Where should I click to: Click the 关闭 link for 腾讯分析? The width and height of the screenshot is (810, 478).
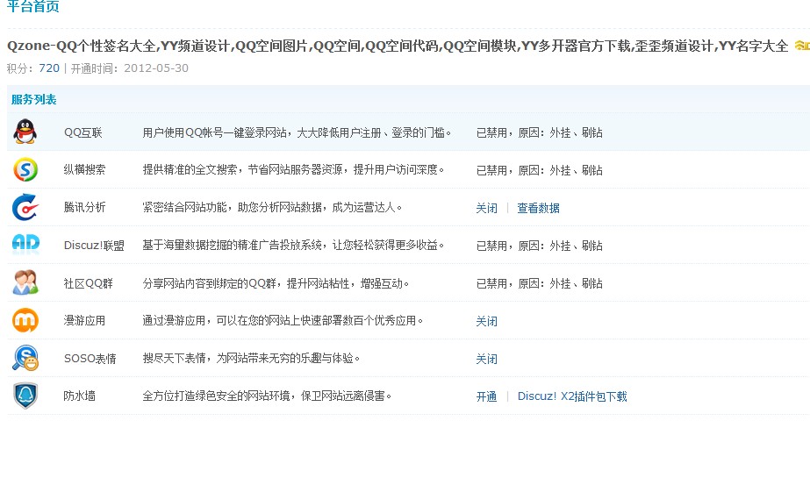click(486, 208)
